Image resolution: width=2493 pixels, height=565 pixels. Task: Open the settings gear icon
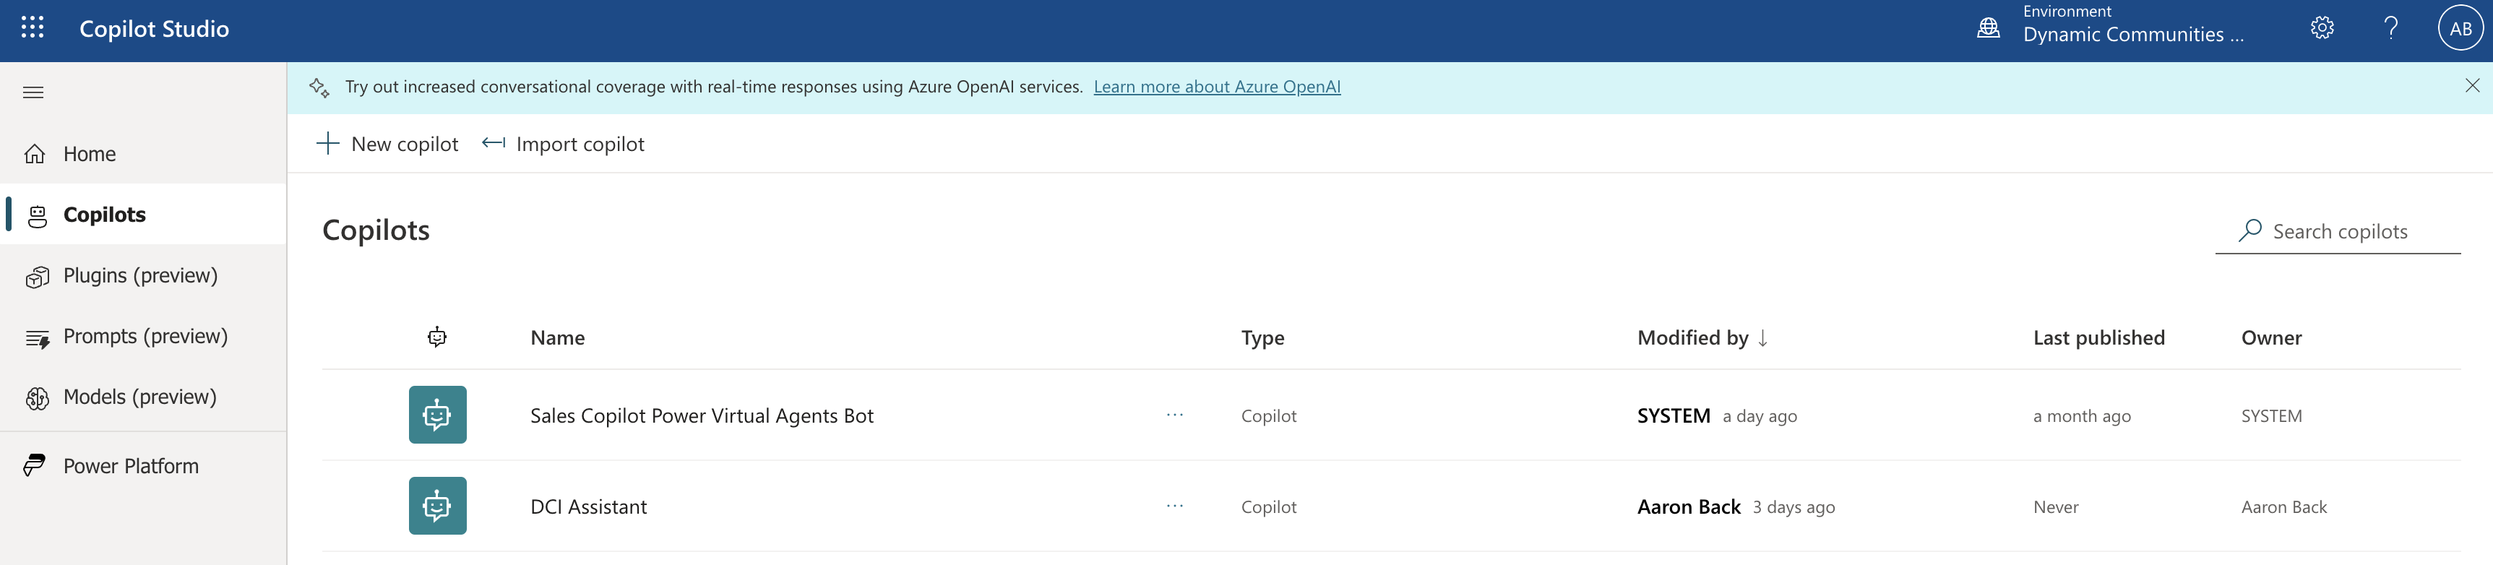pos(2322,28)
